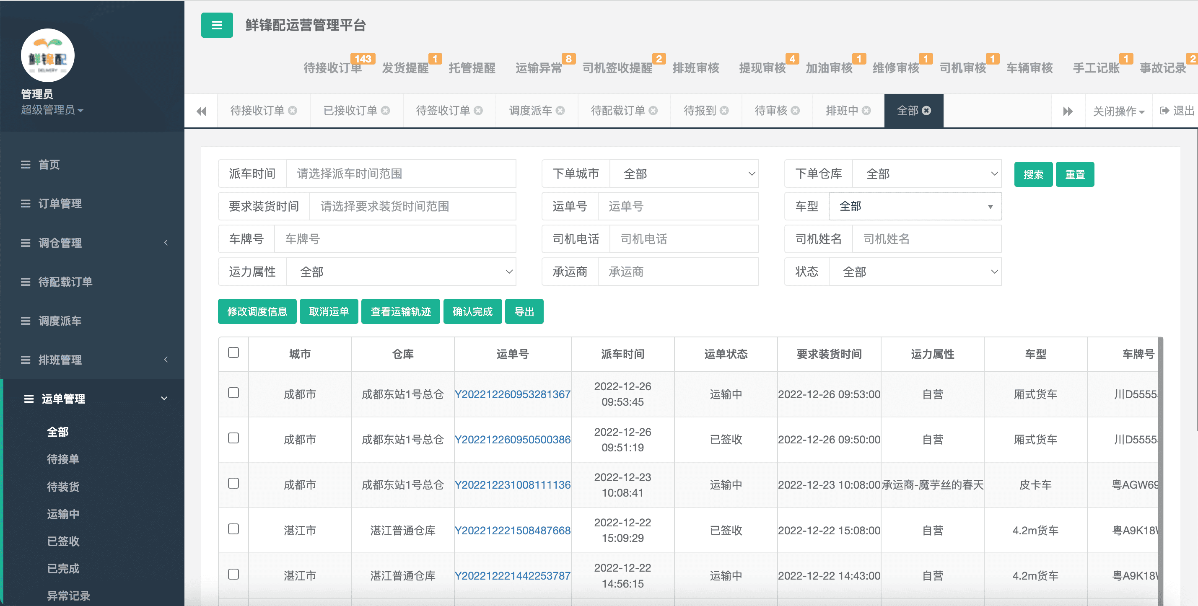
Task: Click the 鲜锋配 logo avatar
Action: click(x=47, y=55)
